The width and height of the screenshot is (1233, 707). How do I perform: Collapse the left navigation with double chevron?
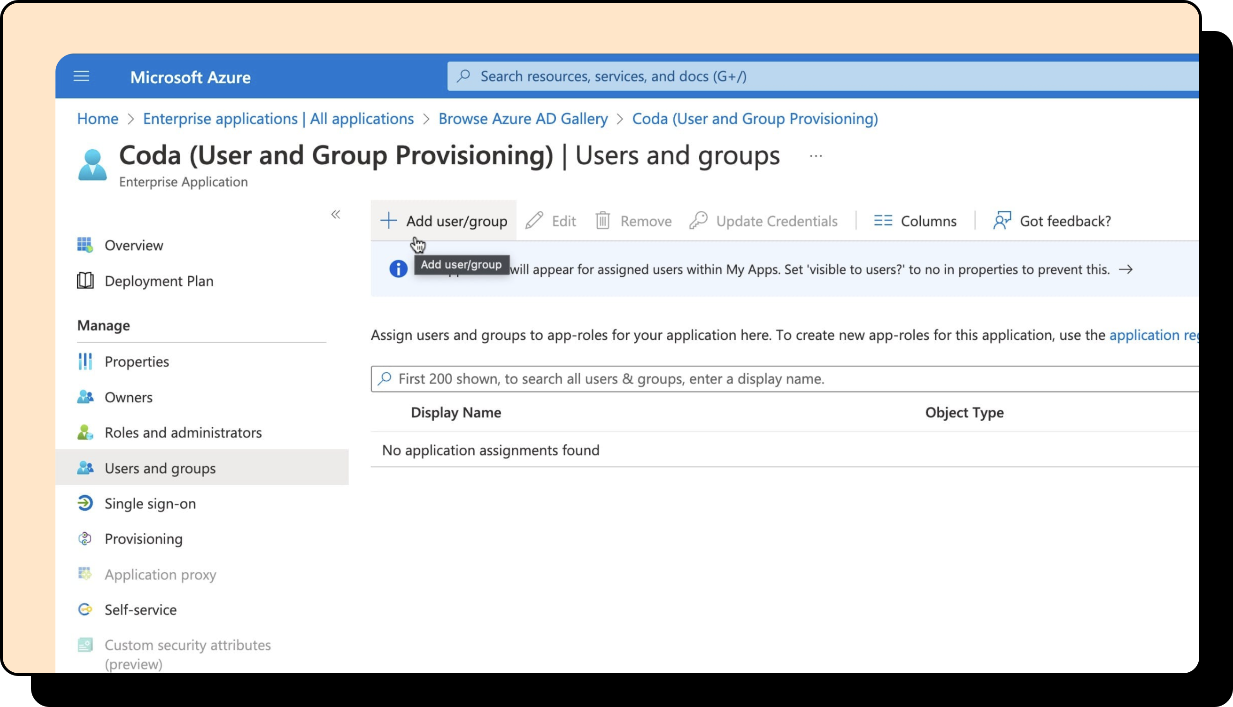coord(336,214)
